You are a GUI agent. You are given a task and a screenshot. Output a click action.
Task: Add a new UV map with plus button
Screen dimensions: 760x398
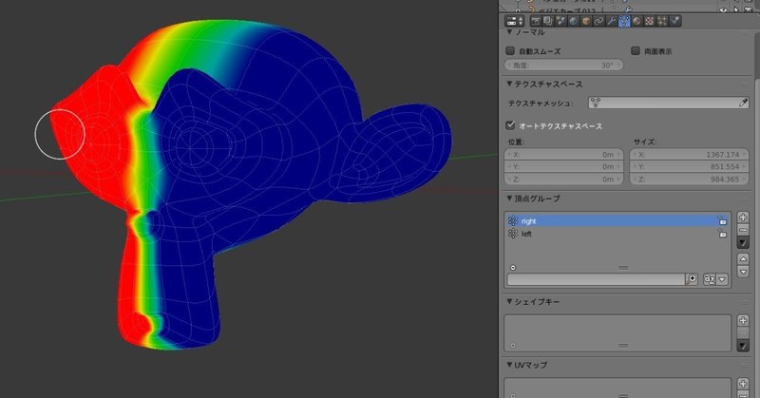click(x=743, y=384)
